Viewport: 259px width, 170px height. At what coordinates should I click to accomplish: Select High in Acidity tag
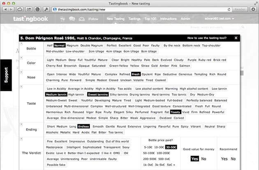tap(105, 89)
